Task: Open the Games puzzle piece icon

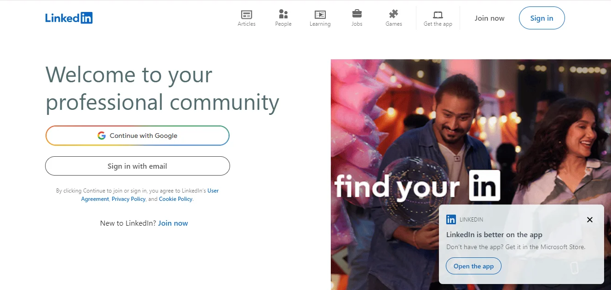Action: click(x=393, y=14)
